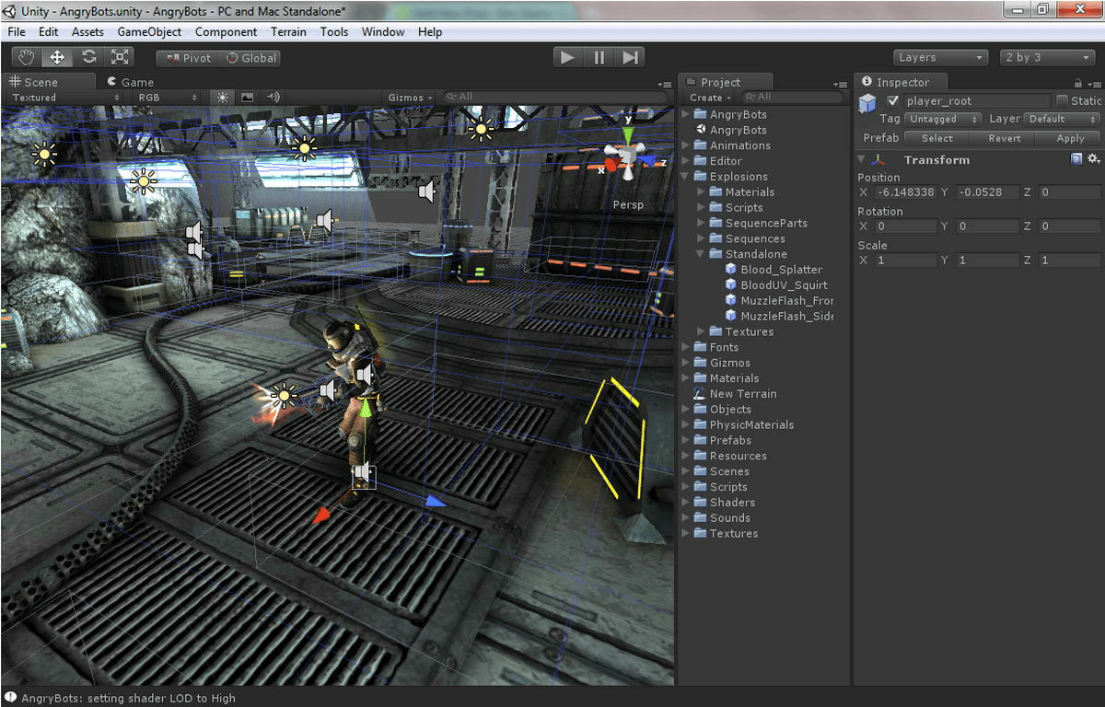Toggle scene audio speaker icon
The height and width of the screenshot is (707, 1105).
coord(273,97)
